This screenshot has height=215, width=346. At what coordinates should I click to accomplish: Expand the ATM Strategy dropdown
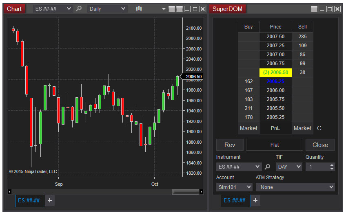point(295,187)
